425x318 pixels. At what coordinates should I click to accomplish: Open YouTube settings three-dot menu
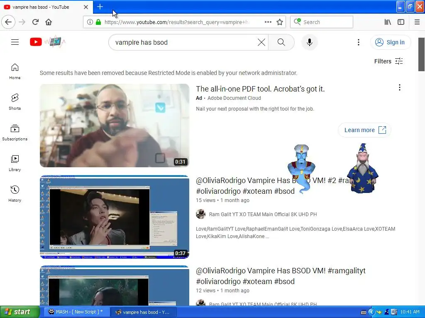click(358, 42)
